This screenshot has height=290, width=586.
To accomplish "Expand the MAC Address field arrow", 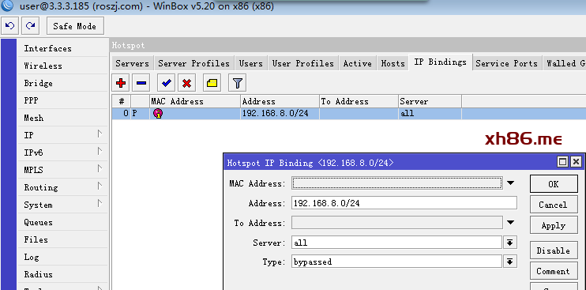I will pyautogui.click(x=510, y=183).
